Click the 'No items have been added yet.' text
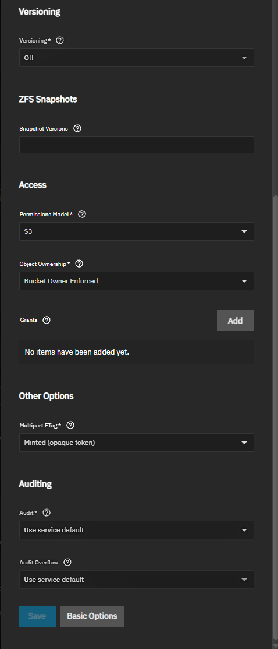Image resolution: width=278 pixels, height=649 pixels. pyautogui.click(x=77, y=352)
